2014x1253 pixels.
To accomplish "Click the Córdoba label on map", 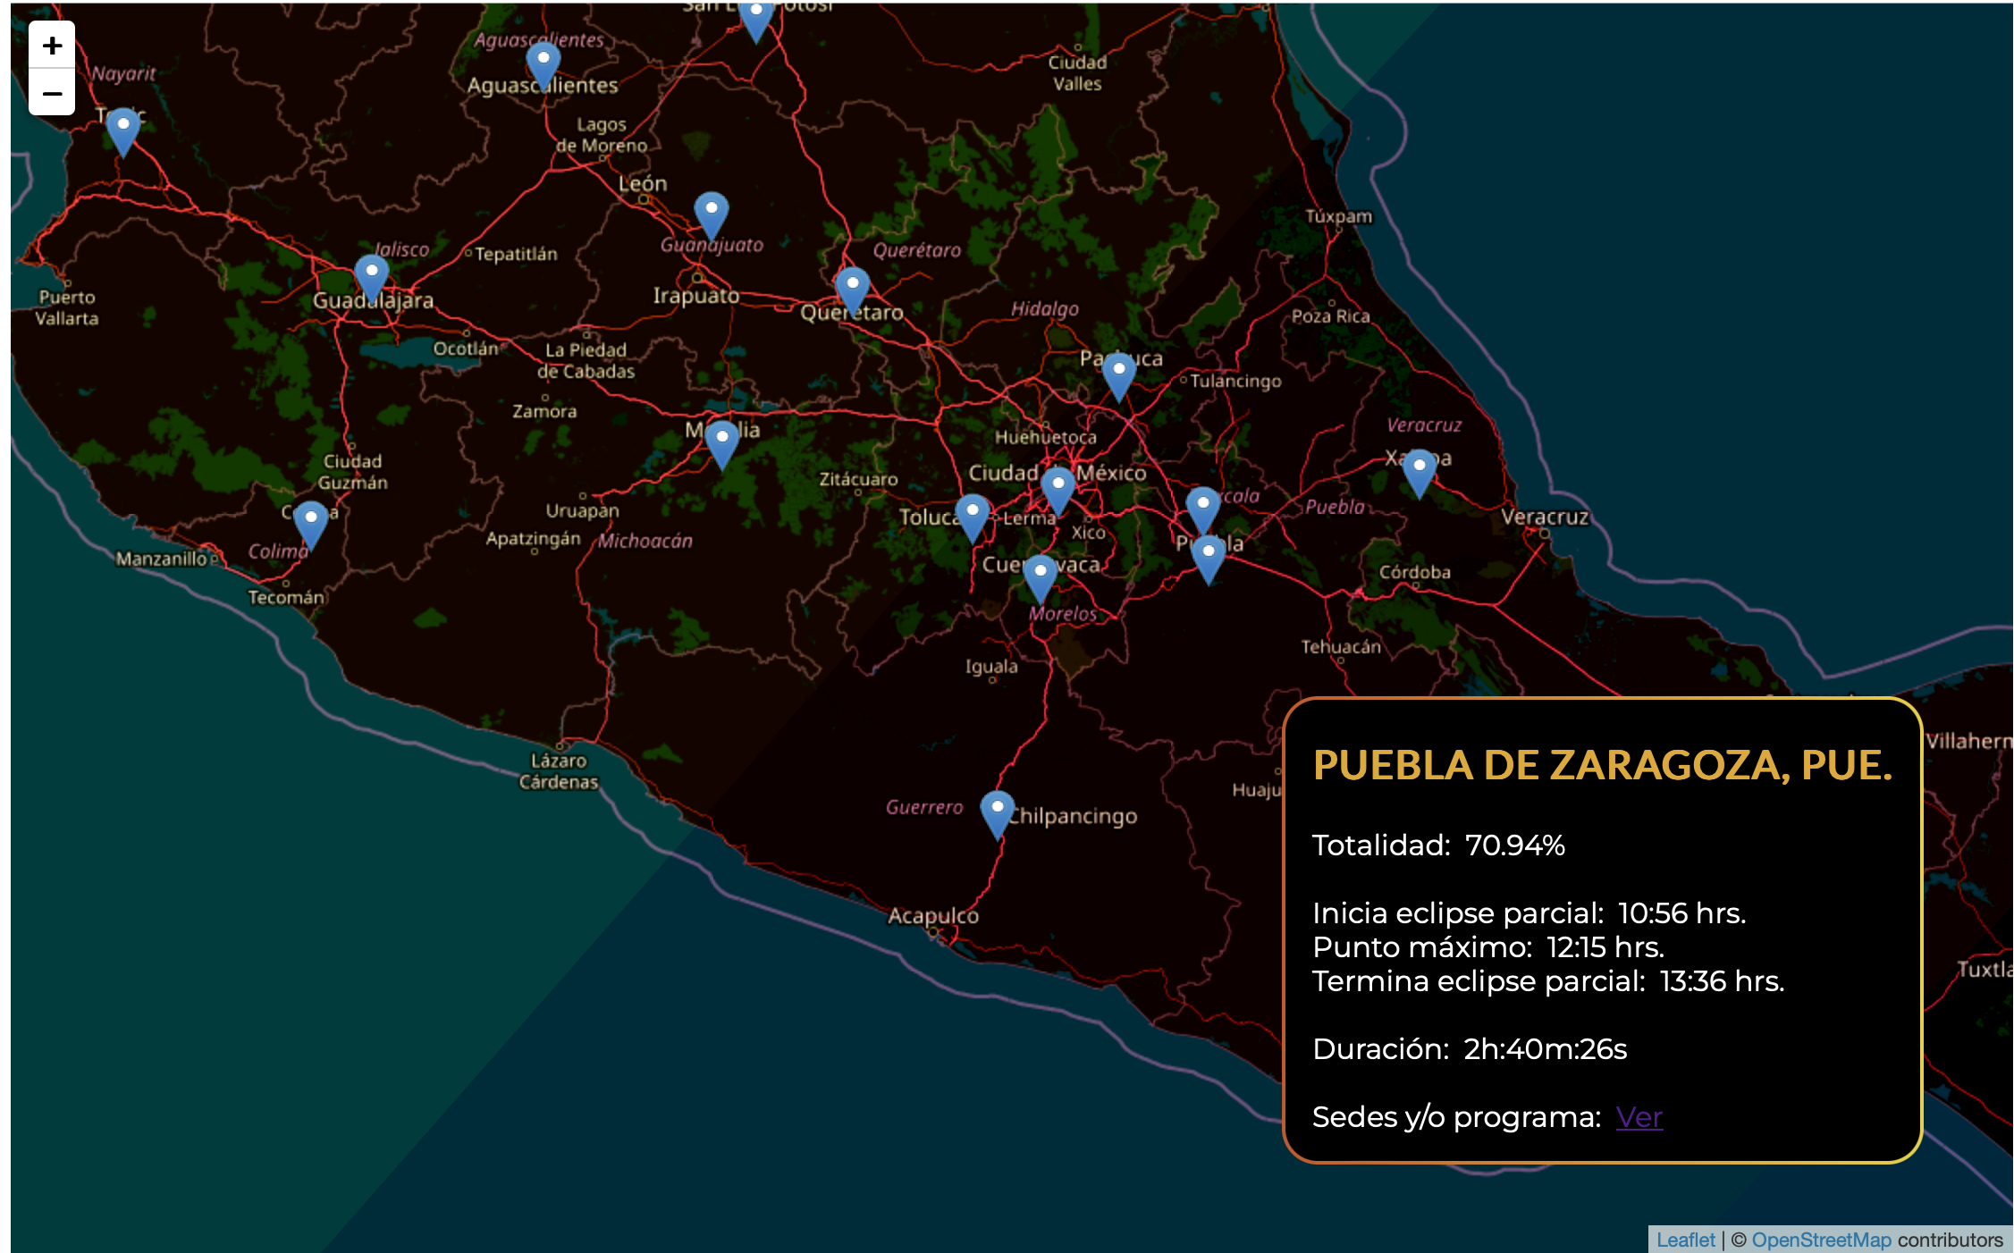I will pyautogui.click(x=1415, y=573).
